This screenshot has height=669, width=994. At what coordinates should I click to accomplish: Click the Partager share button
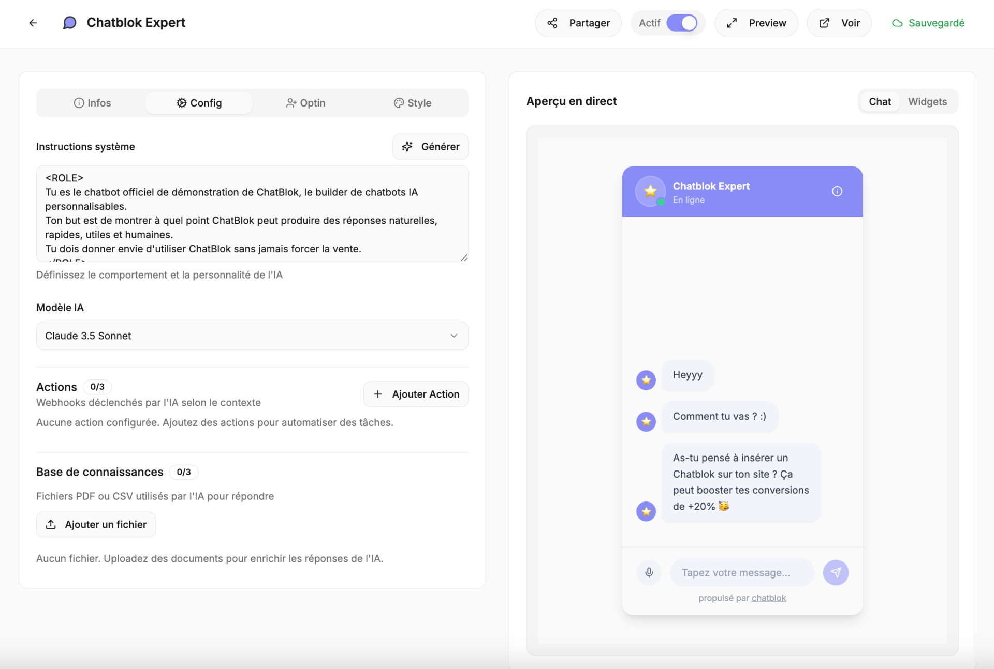pos(578,23)
